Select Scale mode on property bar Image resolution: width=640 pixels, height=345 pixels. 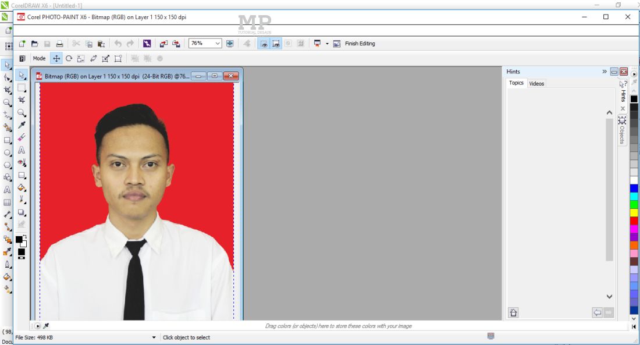point(81,58)
